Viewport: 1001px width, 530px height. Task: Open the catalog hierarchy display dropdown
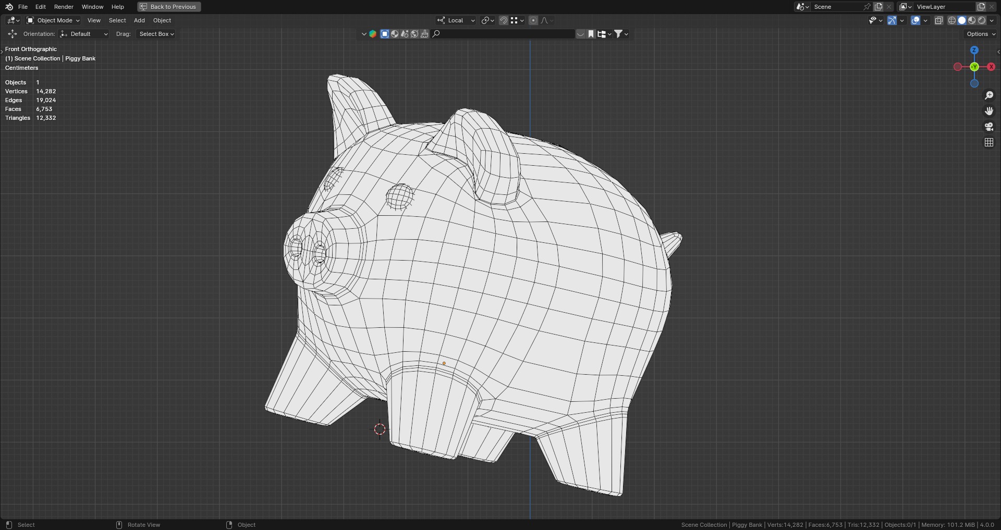pyautogui.click(x=604, y=34)
